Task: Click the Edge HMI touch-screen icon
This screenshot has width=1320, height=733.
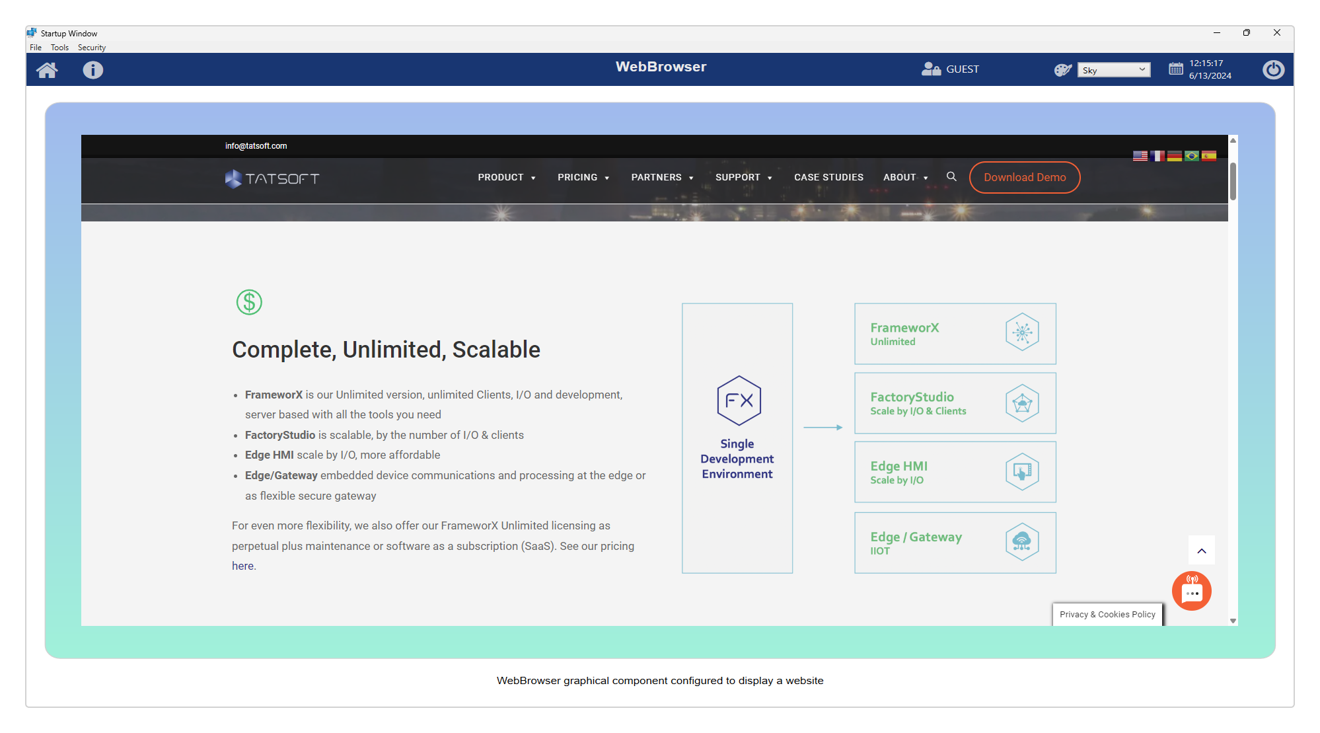Action: (x=1022, y=472)
